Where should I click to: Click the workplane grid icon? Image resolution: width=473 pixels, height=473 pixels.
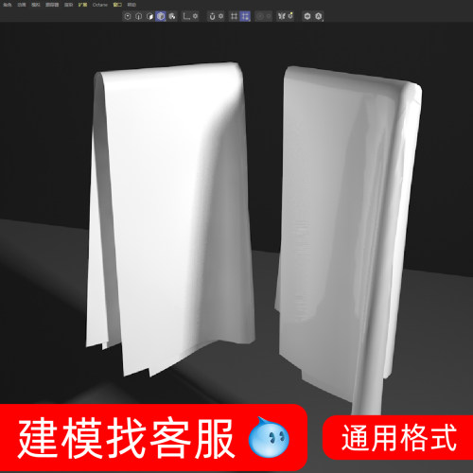tap(234, 16)
